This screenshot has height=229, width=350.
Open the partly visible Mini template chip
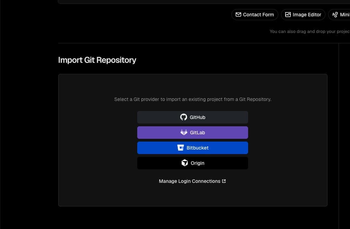pos(339,15)
